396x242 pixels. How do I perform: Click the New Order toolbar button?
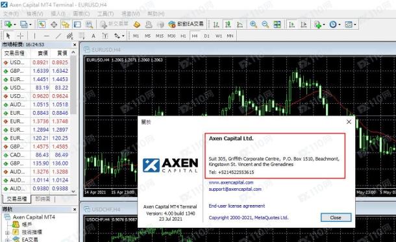click(x=114, y=24)
